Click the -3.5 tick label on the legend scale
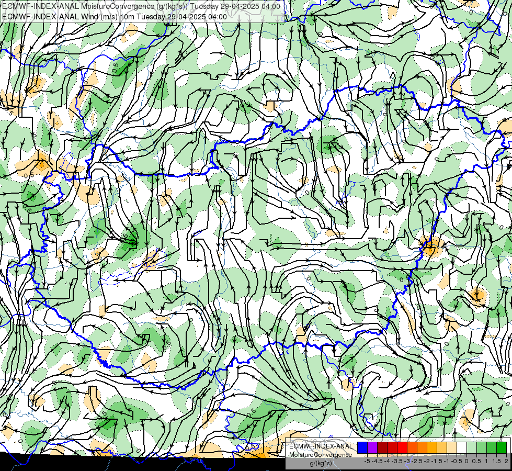 pyautogui.click(x=397, y=461)
